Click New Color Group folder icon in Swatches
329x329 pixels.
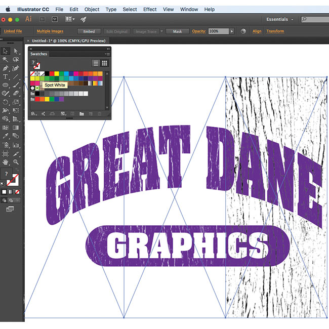[81, 114]
